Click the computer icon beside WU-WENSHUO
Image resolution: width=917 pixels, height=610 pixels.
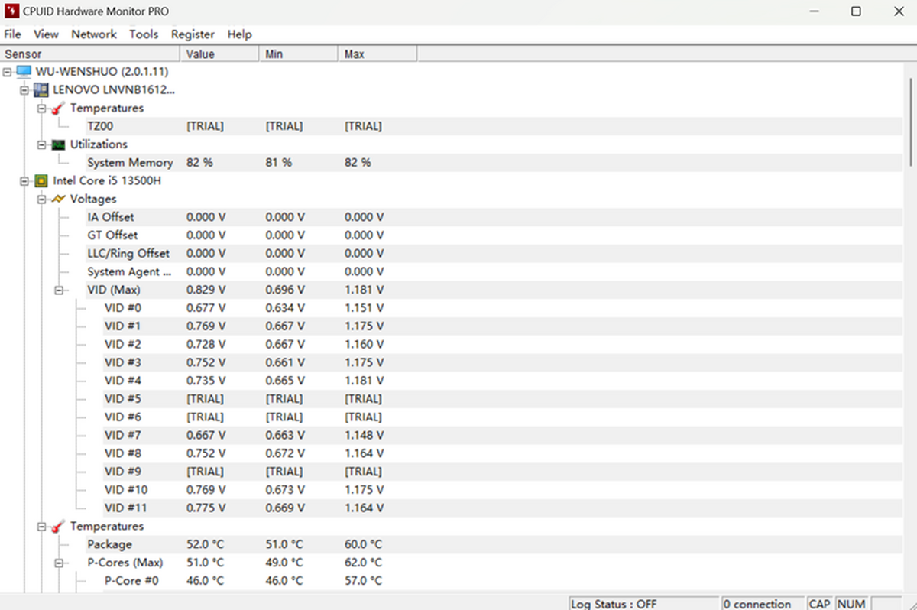pyautogui.click(x=23, y=71)
